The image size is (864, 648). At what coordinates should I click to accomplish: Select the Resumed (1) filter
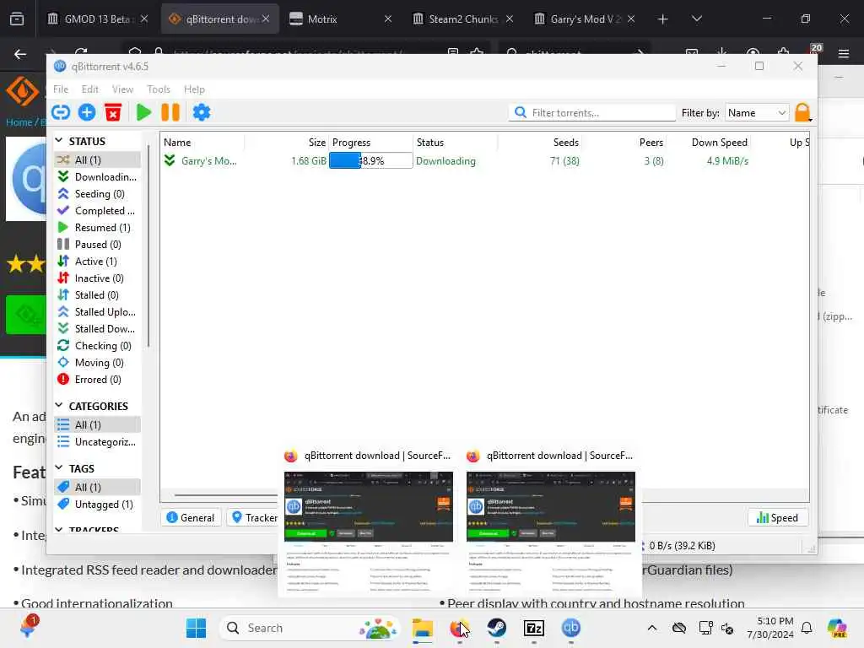[x=98, y=228]
